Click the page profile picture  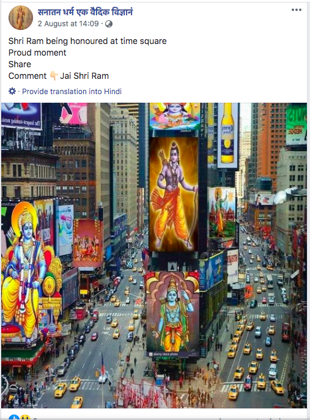(x=21, y=18)
